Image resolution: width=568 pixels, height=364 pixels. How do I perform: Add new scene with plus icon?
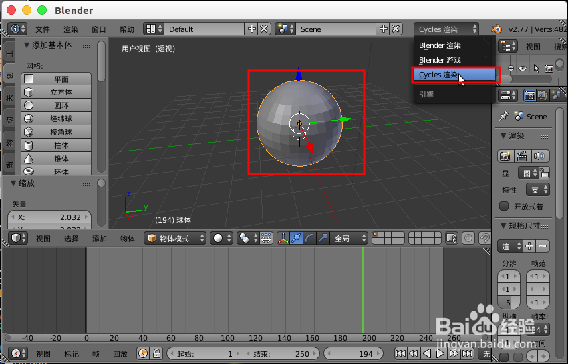point(384,29)
